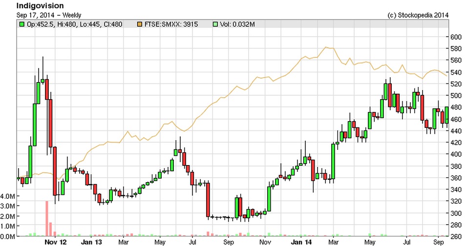Viewport: 468px width, 252px height.
Task: Click the 600 price axis label
Action: [456, 37]
